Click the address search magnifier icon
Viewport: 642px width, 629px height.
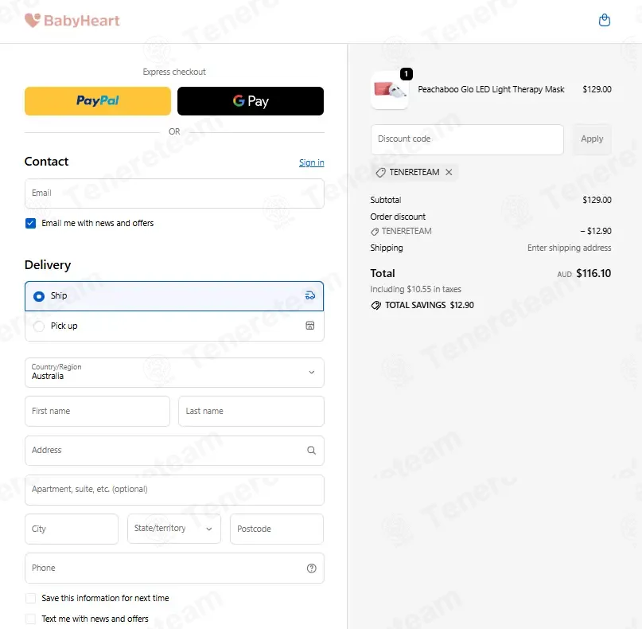click(311, 451)
